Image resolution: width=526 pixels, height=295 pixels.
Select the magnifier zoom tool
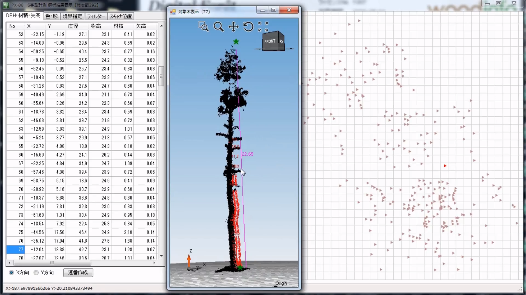(x=218, y=26)
